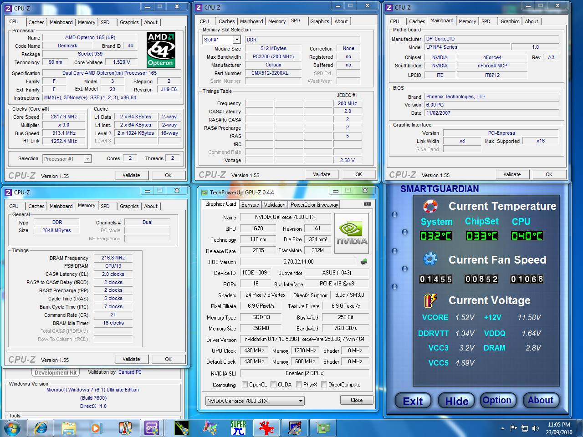Image resolution: width=583 pixels, height=437 pixels.
Task: Click the purple CPU-Z taskbar icon
Action: pyautogui.click(x=152, y=428)
